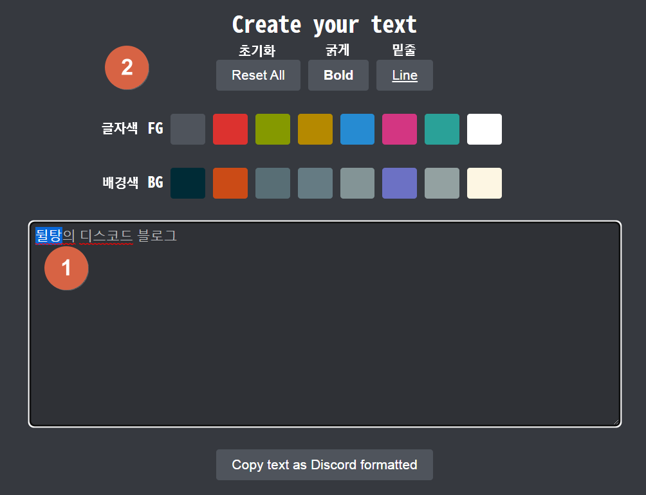Click the textarea resize handle corner

tap(616, 422)
